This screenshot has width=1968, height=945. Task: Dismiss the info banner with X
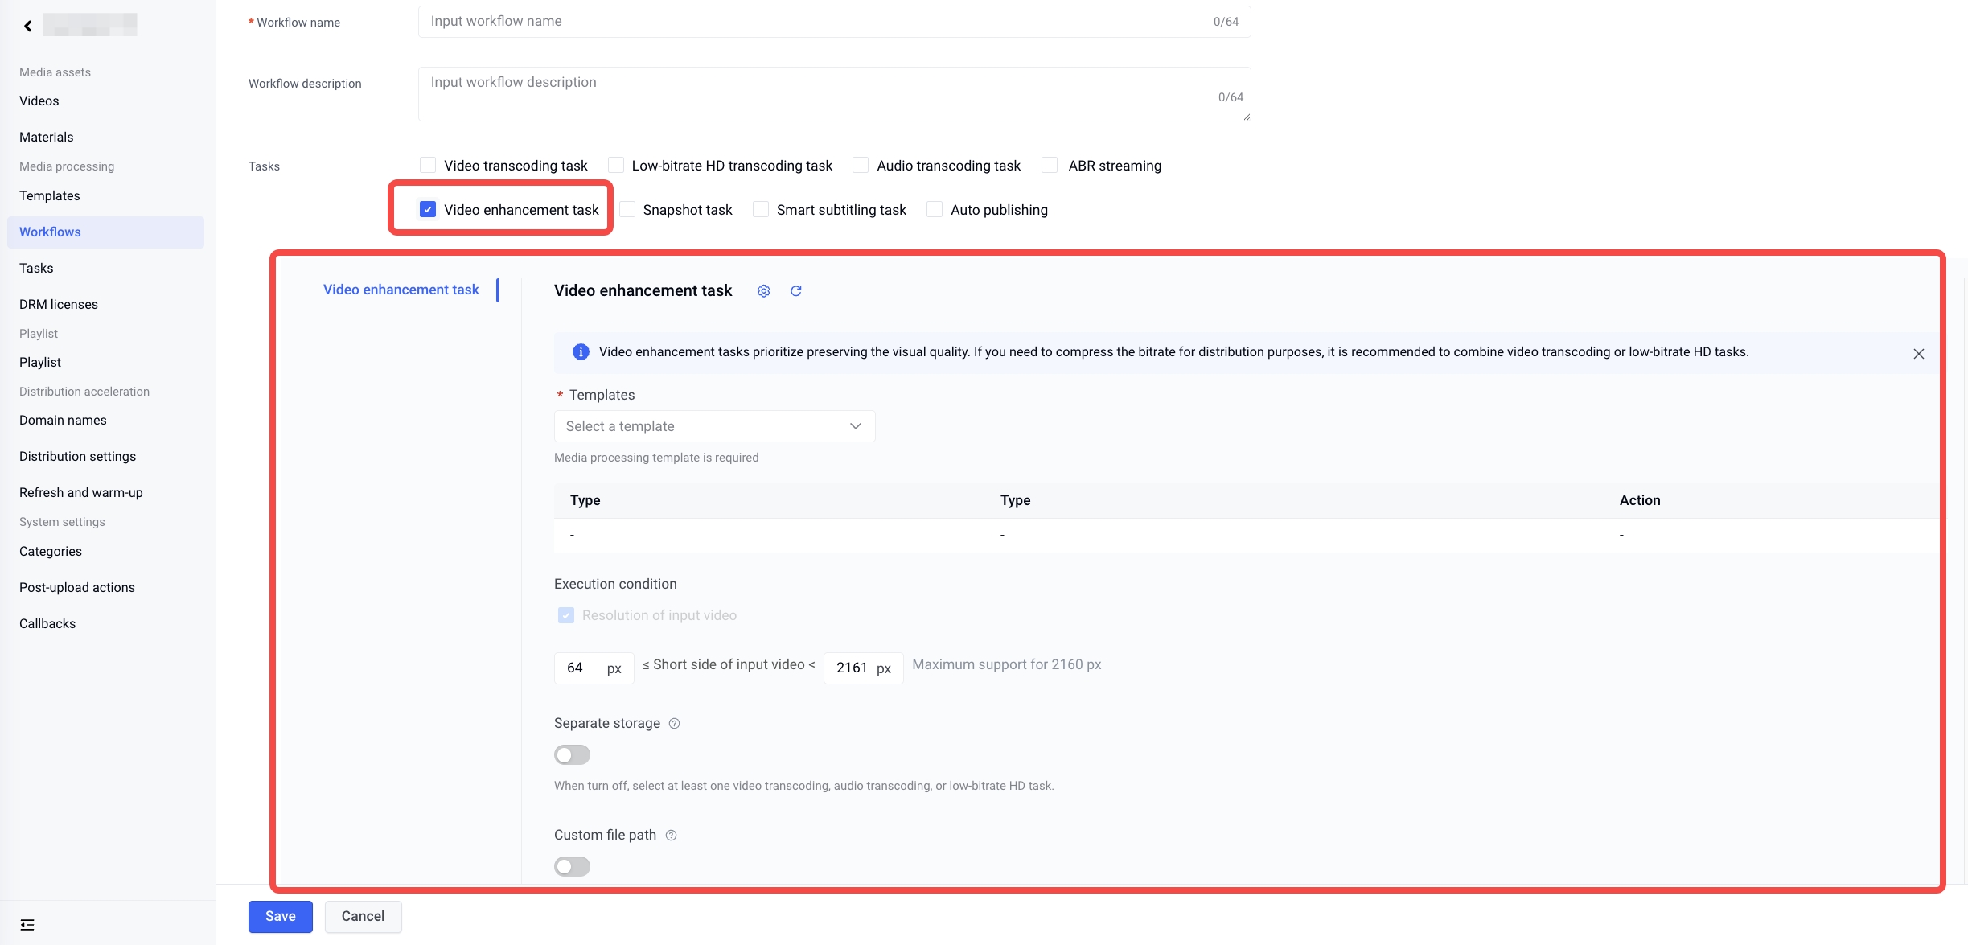(x=1918, y=354)
